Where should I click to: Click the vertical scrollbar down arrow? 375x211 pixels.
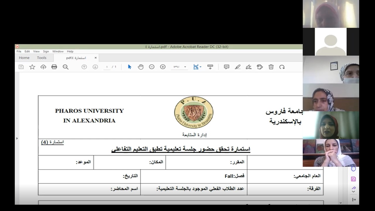point(340,203)
